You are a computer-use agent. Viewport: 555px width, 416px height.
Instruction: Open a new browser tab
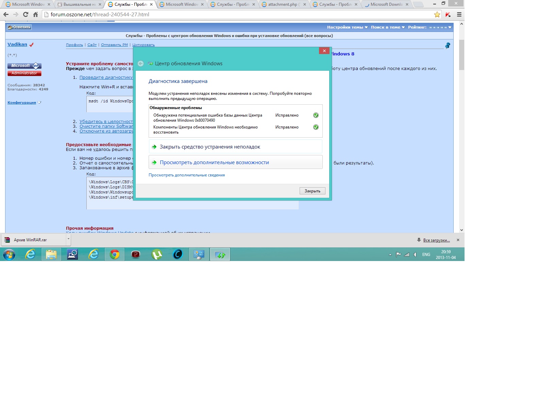[418, 4]
